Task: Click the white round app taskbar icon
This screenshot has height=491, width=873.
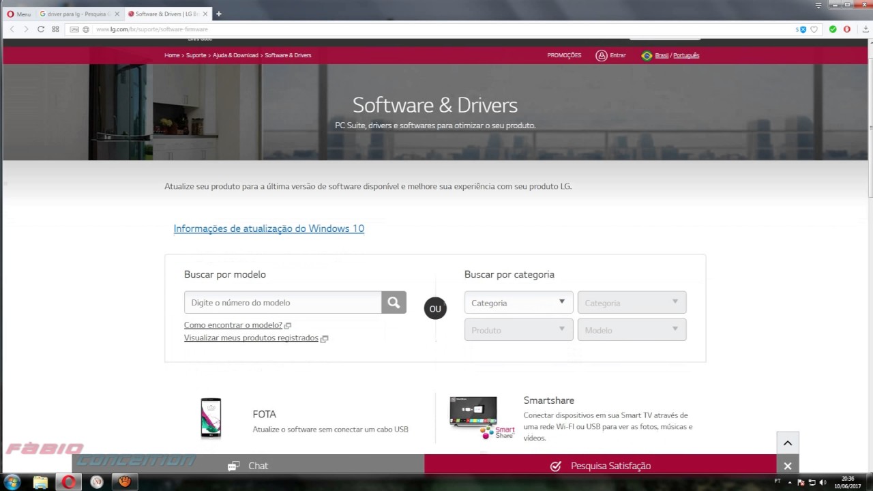Action: point(97,483)
